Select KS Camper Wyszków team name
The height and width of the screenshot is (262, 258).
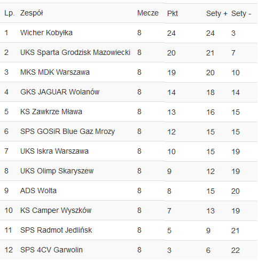tap(56, 210)
